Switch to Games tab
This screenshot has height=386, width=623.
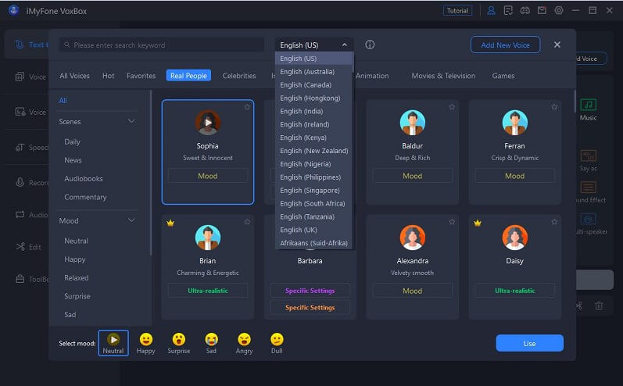(503, 76)
